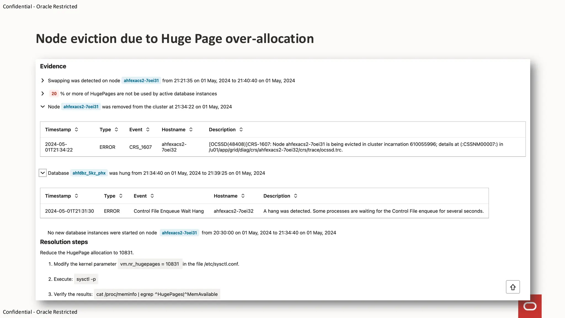Image resolution: width=565 pixels, height=318 pixels.
Task: Sort hang table by Event sort icon
Action: 152,196
